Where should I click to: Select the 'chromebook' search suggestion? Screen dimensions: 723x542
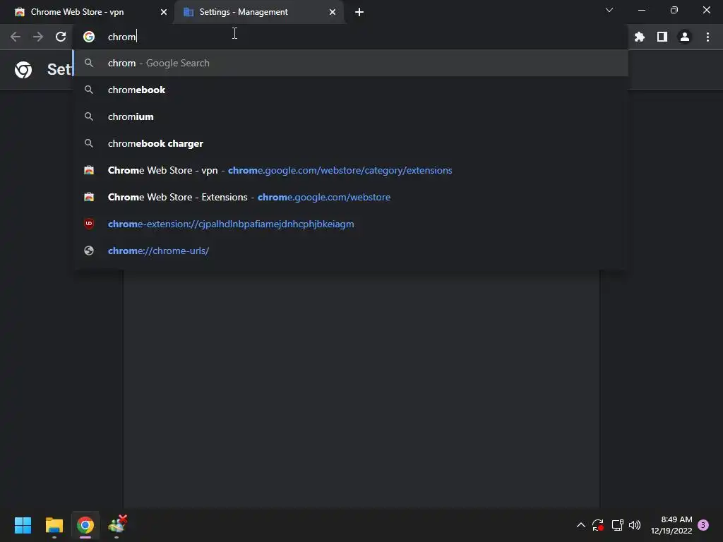coord(350,90)
